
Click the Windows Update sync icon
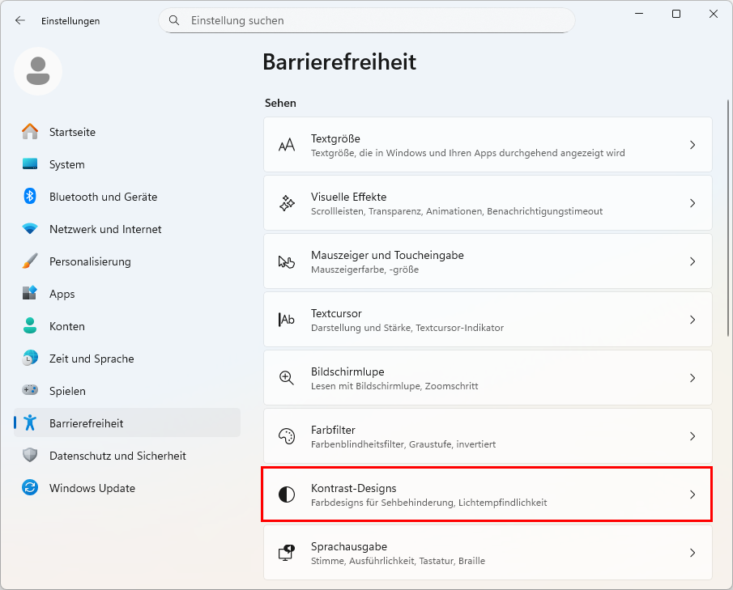tap(30, 488)
